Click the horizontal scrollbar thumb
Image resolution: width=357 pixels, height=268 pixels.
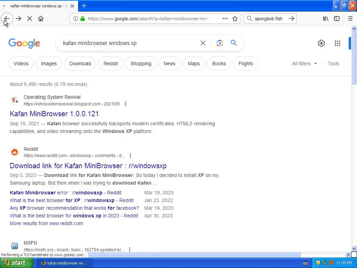[194, 254]
